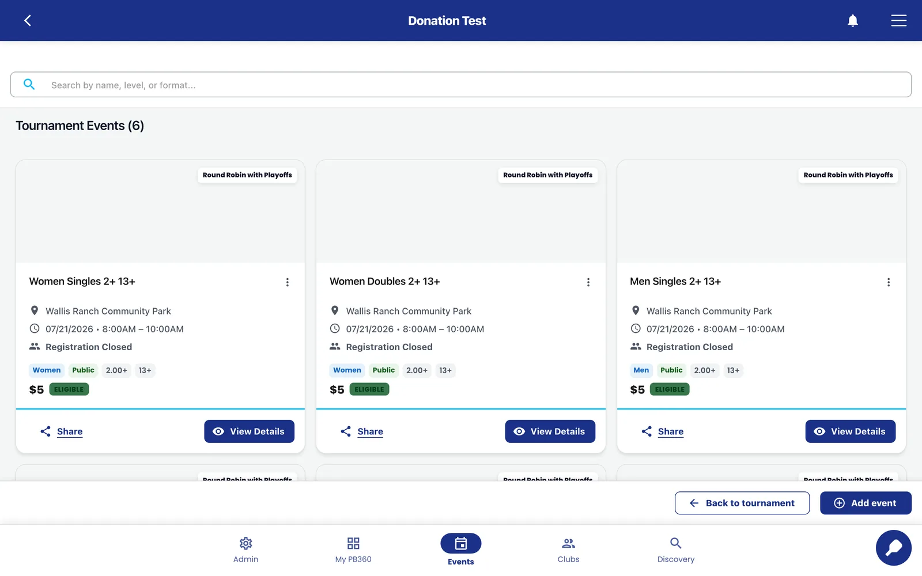
Task: Click Men Singles 2+ 13+ card image
Action: 761,211
